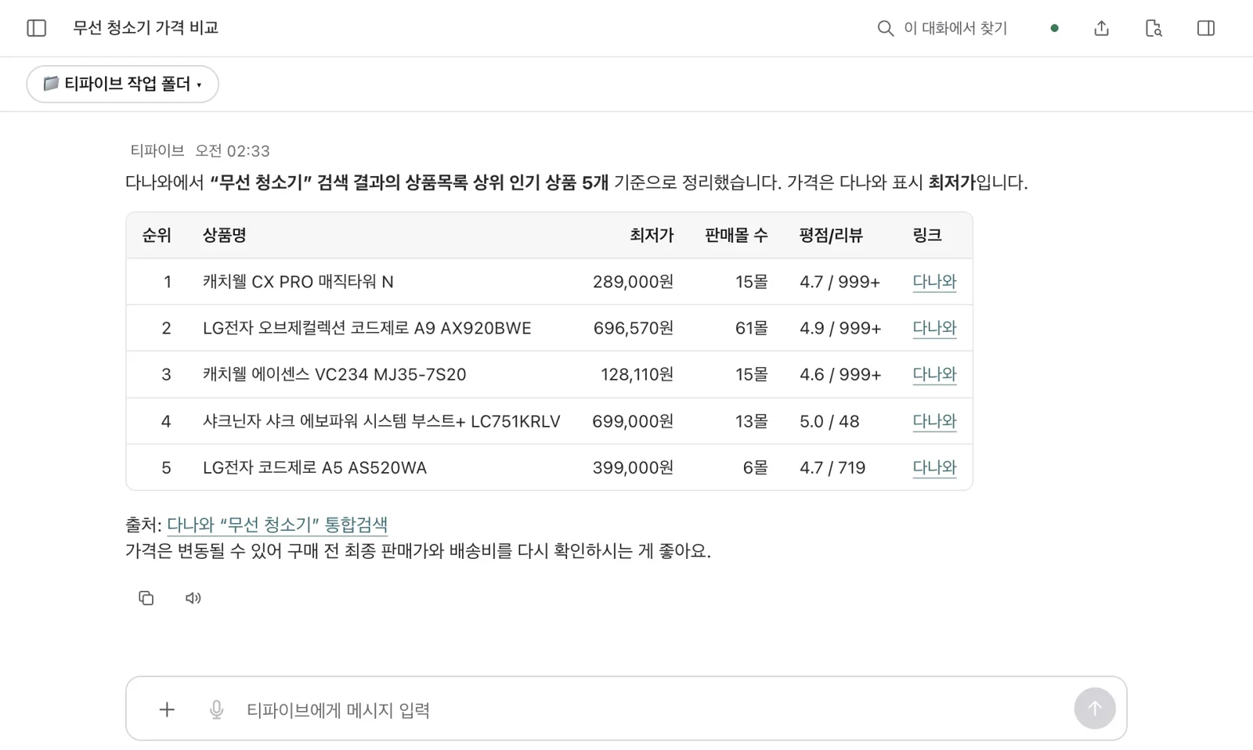The height and width of the screenshot is (750, 1253).
Task: Click the microphone voice input icon
Action: [x=217, y=710]
